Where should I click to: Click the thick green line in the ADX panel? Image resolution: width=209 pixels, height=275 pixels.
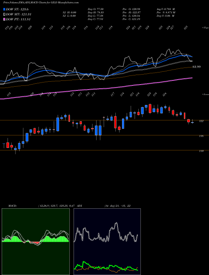pos(106,267)
